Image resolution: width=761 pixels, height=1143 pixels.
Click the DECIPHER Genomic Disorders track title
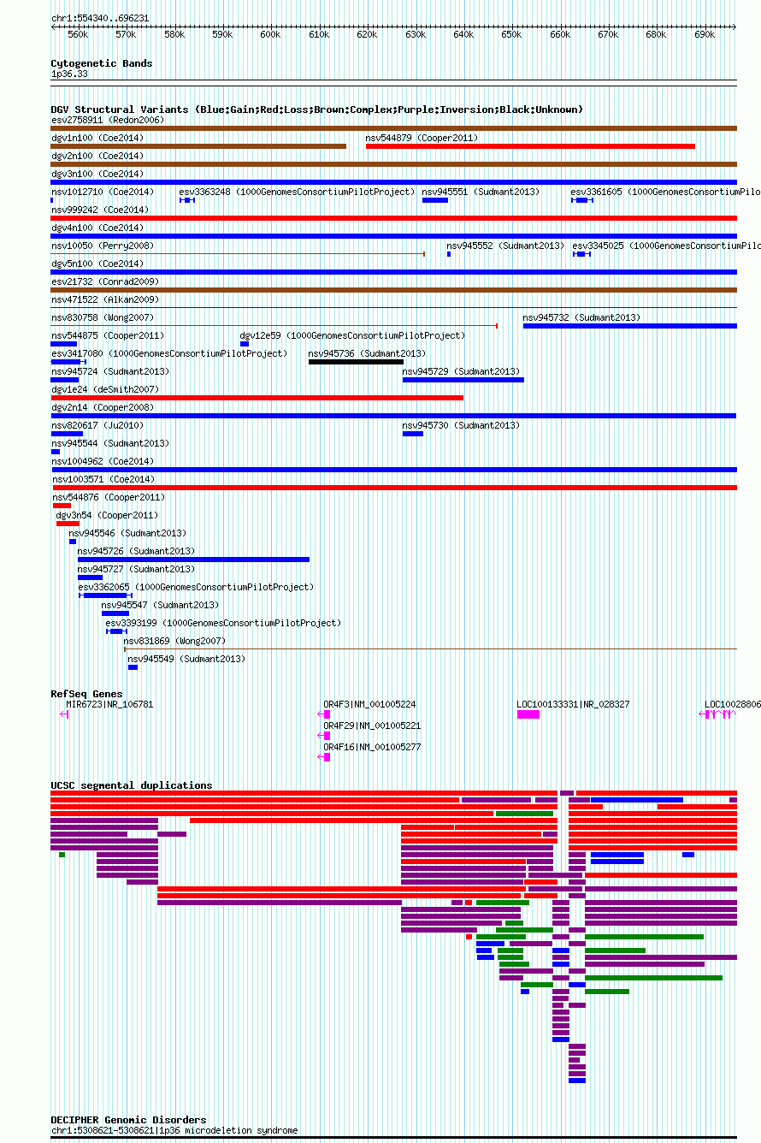(128, 1120)
